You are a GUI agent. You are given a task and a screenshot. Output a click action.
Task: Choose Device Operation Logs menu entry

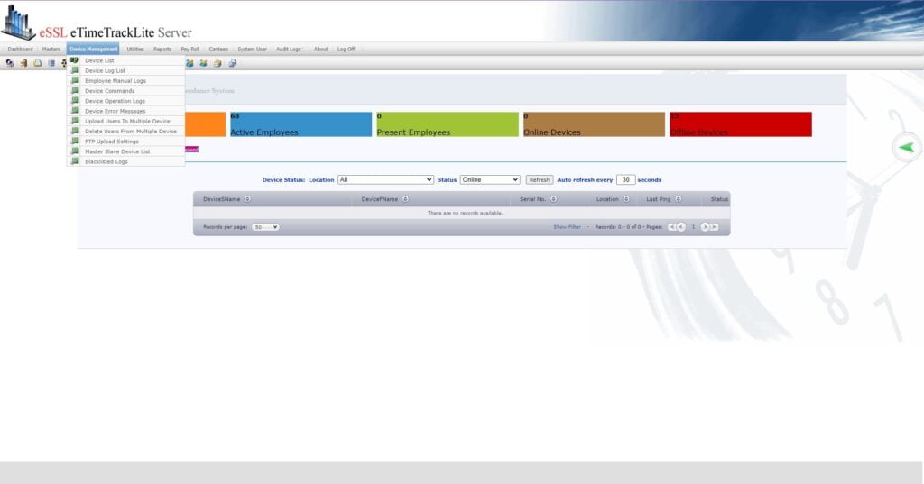coord(126,101)
